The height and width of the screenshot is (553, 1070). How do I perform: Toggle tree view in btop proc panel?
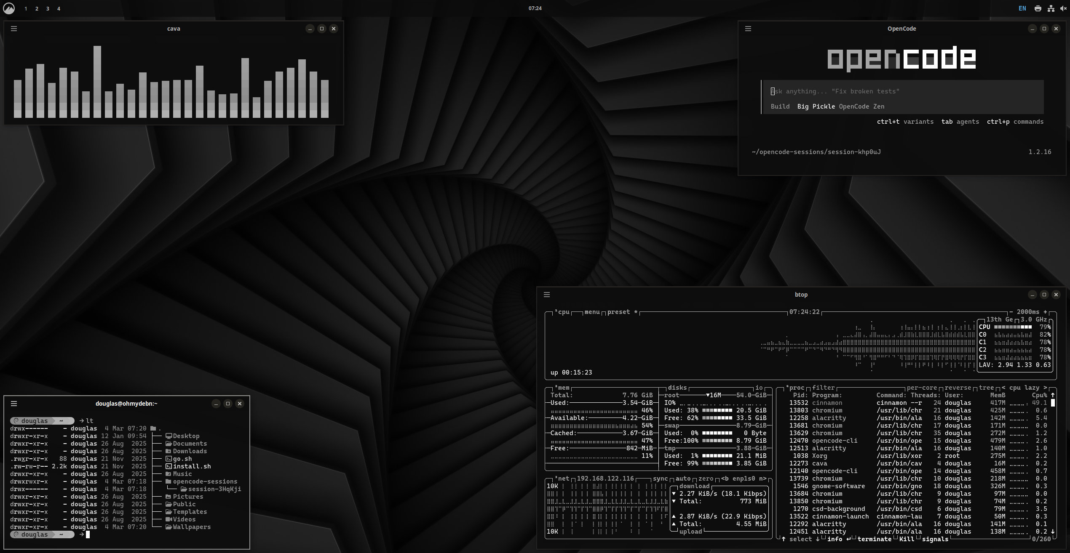[x=986, y=388]
